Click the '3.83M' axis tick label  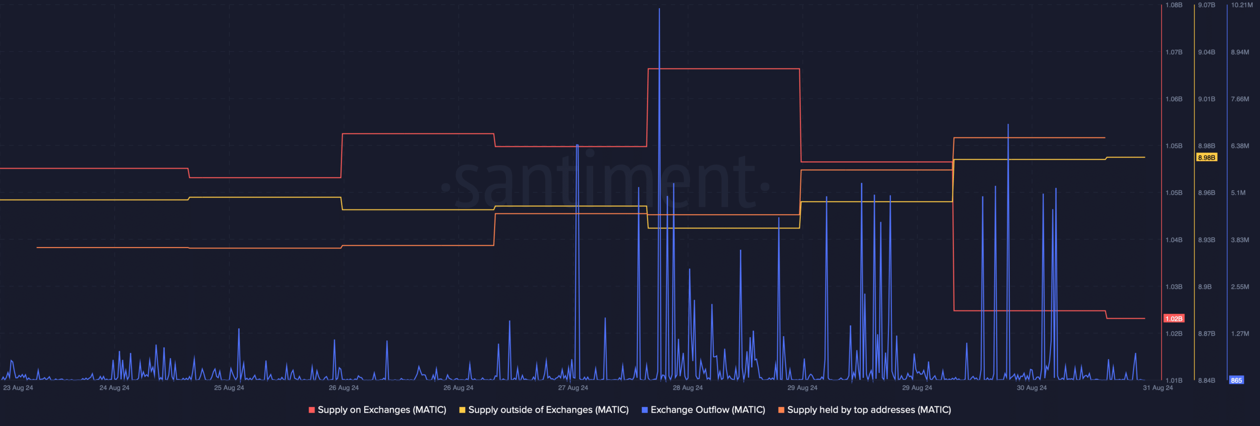click(x=1240, y=240)
